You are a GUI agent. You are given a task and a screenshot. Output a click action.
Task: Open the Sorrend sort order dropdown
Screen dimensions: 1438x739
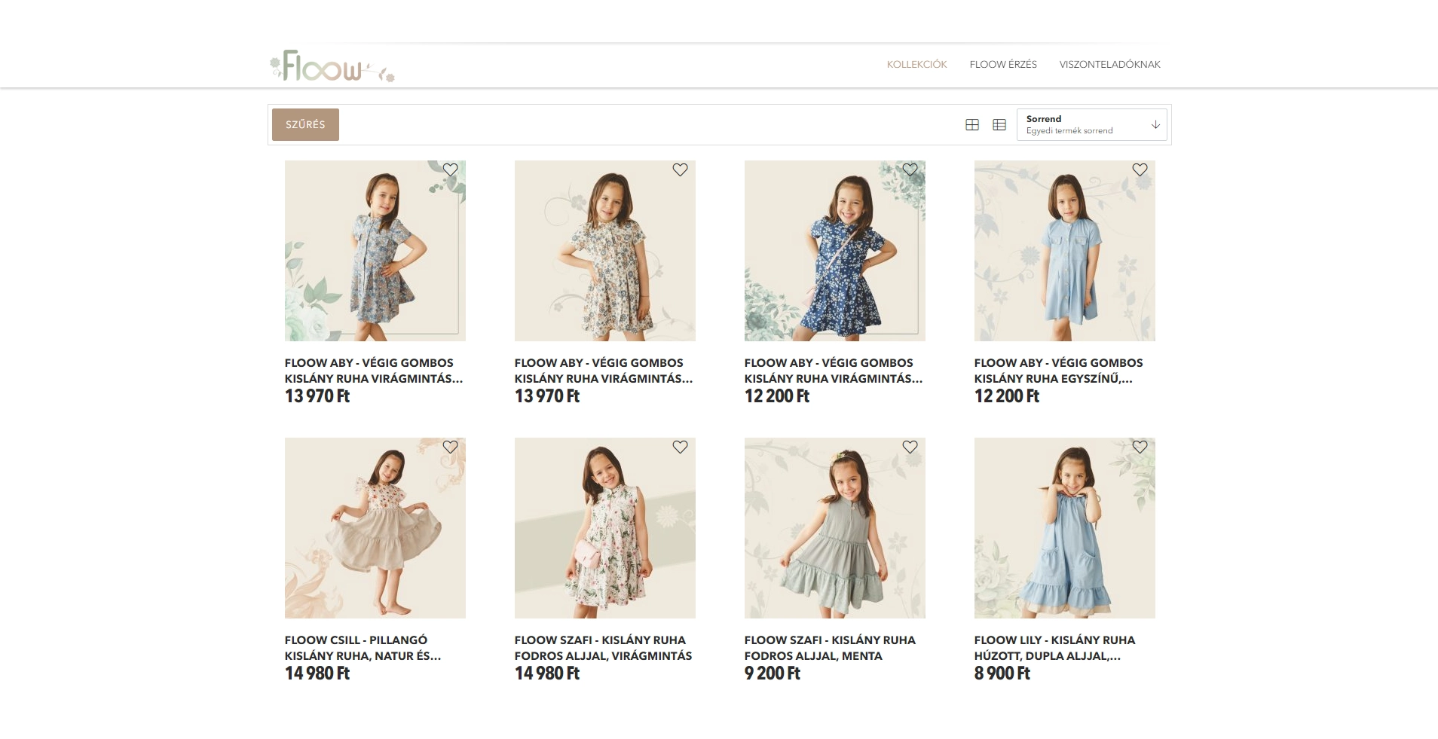[1091, 125]
